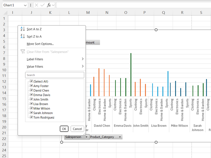Select column header N
The width and height of the screenshot is (211, 158).
pos(107,12)
